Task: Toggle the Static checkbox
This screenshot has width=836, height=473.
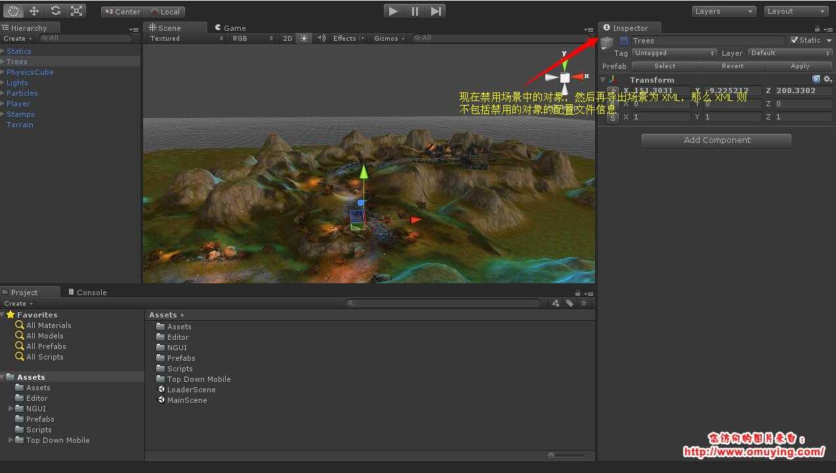Action: [x=795, y=40]
